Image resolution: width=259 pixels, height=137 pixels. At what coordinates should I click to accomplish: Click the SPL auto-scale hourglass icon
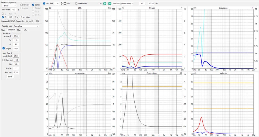point(65,3)
